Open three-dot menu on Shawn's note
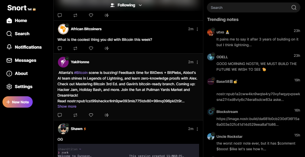The width and height of the screenshot is (305, 157). tap(198, 129)
